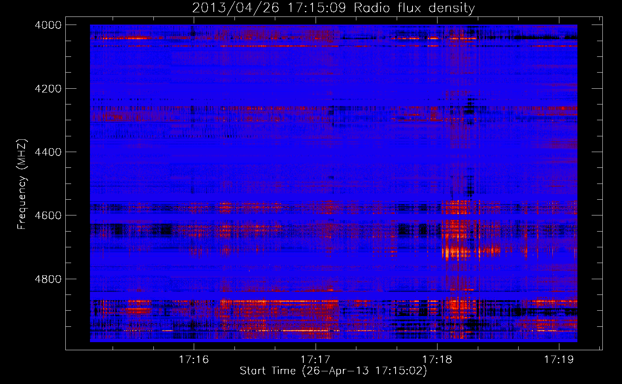Screen dimensions: 622x384
Task: Click the 17:16 time axis label
Action: click(194, 359)
